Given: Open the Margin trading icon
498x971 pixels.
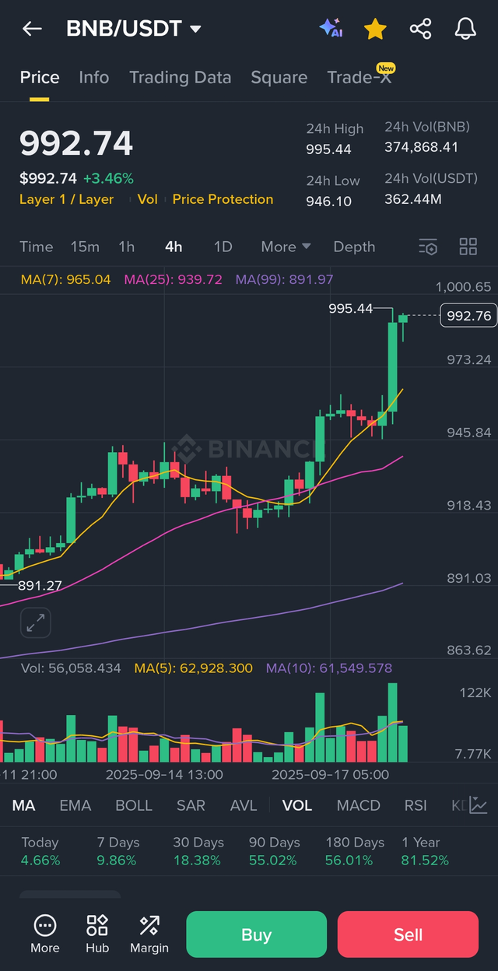Looking at the screenshot, I should click(x=149, y=934).
